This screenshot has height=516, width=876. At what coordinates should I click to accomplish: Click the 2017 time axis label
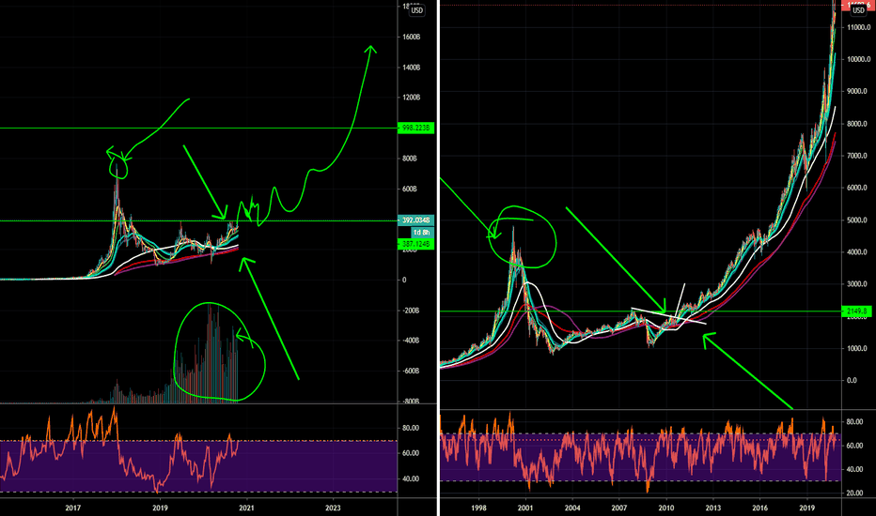point(73,508)
